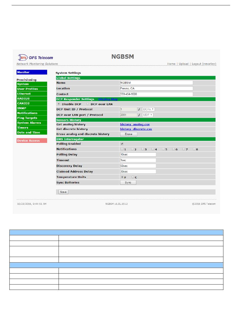The height and width of the screenshot is (320, 242).
Task: Click the Save button
Action: point(63,192)
